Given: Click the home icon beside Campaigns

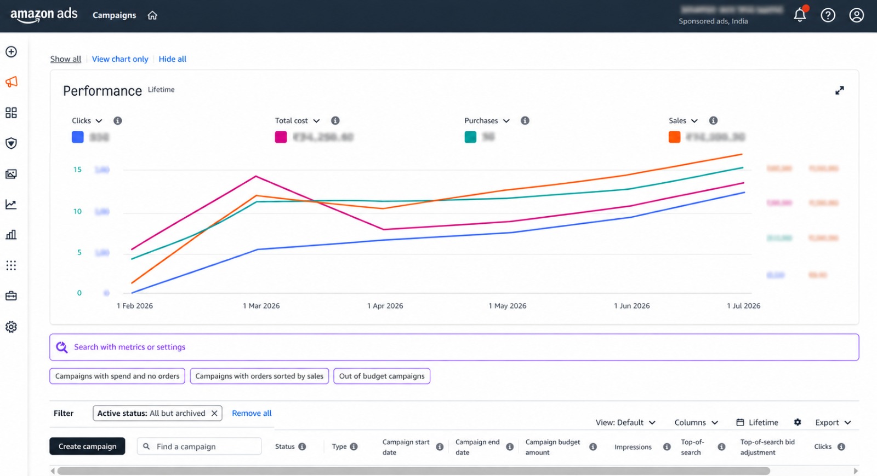Looking at the screenshot, I should click(152, 15).
